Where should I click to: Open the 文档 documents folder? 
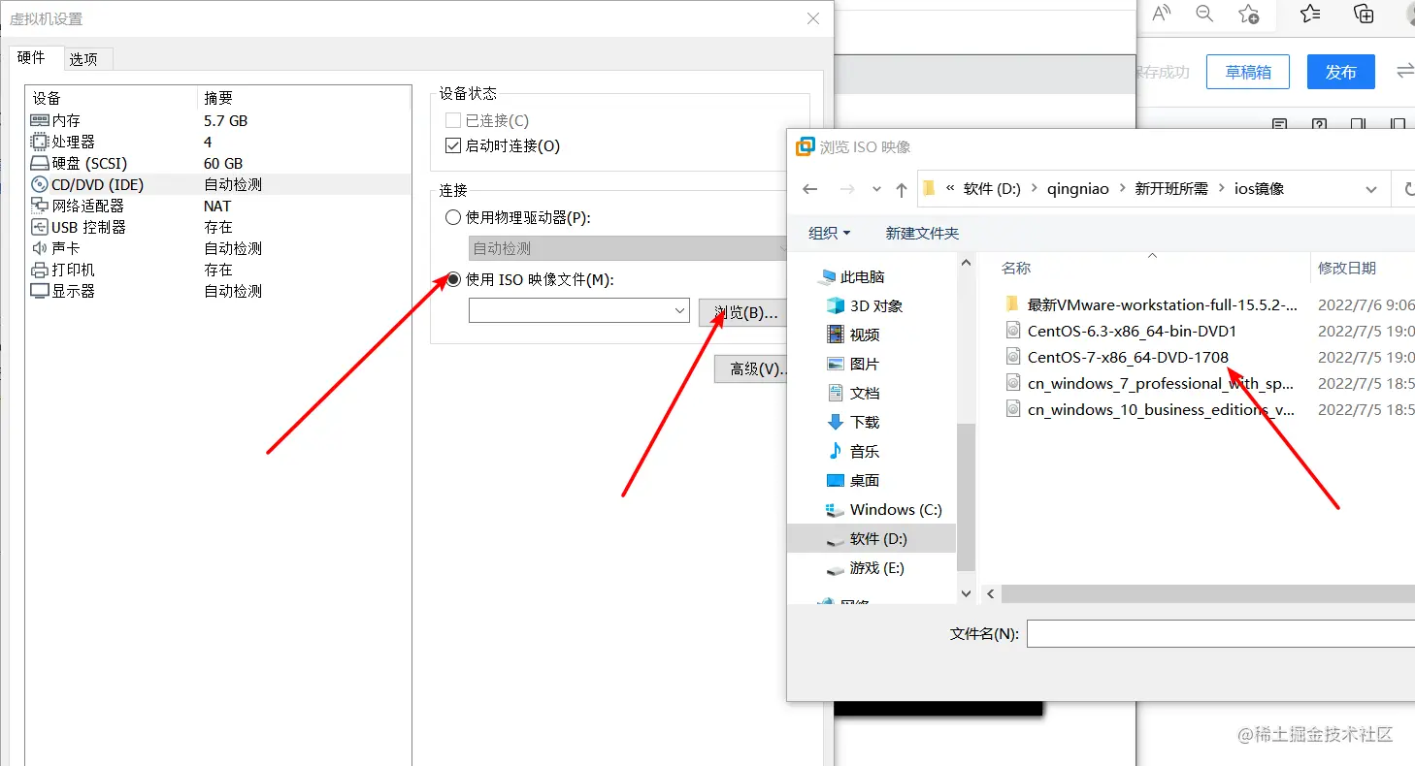click(853, 393)
